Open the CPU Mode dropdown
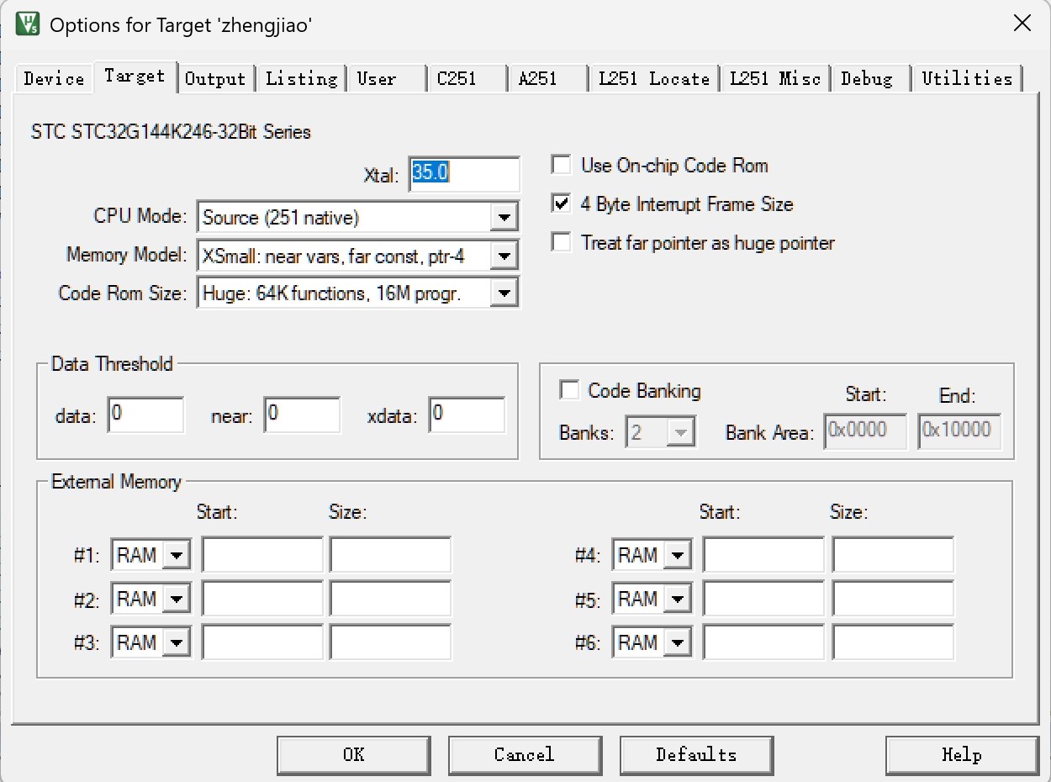Image resolution: width=1051 pixels, height=782 pixels. point(503,218)
